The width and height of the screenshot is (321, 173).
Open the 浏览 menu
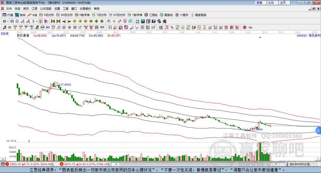18,8
